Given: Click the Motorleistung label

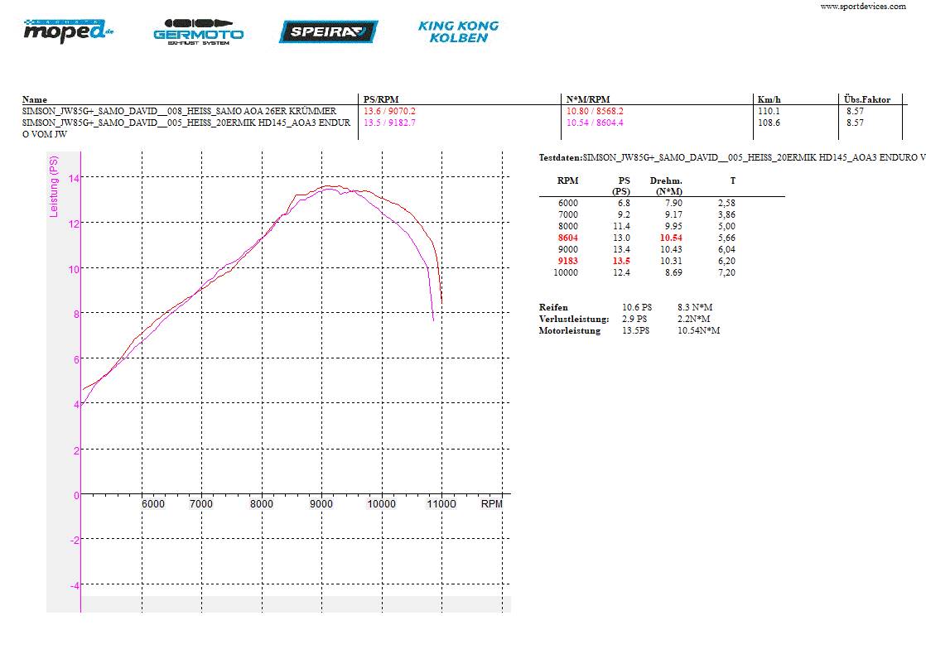Looking at the screenshot, I should click(570, 330).
